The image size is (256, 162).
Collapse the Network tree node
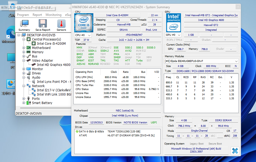click(24, 86)
